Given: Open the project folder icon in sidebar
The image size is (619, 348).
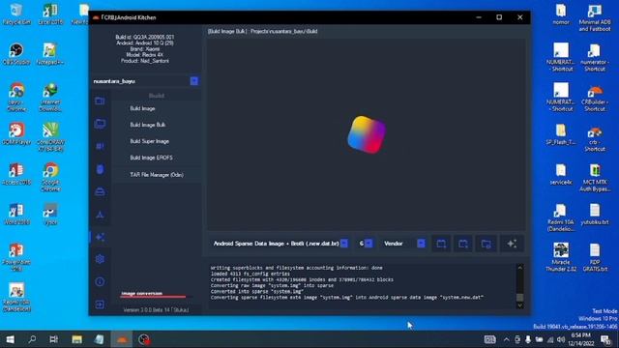Looking at the screenshot, I should pos(100,101).
